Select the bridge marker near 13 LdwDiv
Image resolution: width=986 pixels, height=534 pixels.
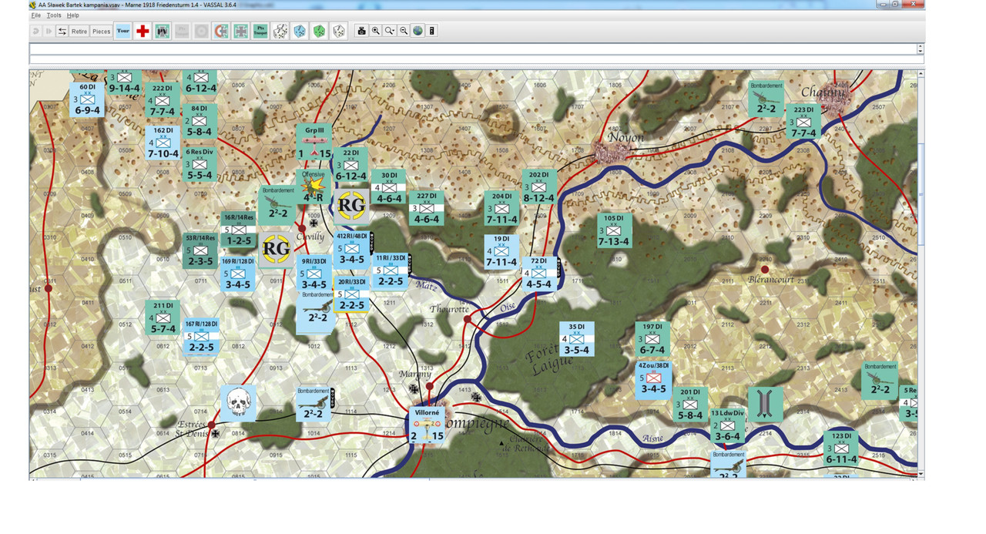[x=765, y=404]
